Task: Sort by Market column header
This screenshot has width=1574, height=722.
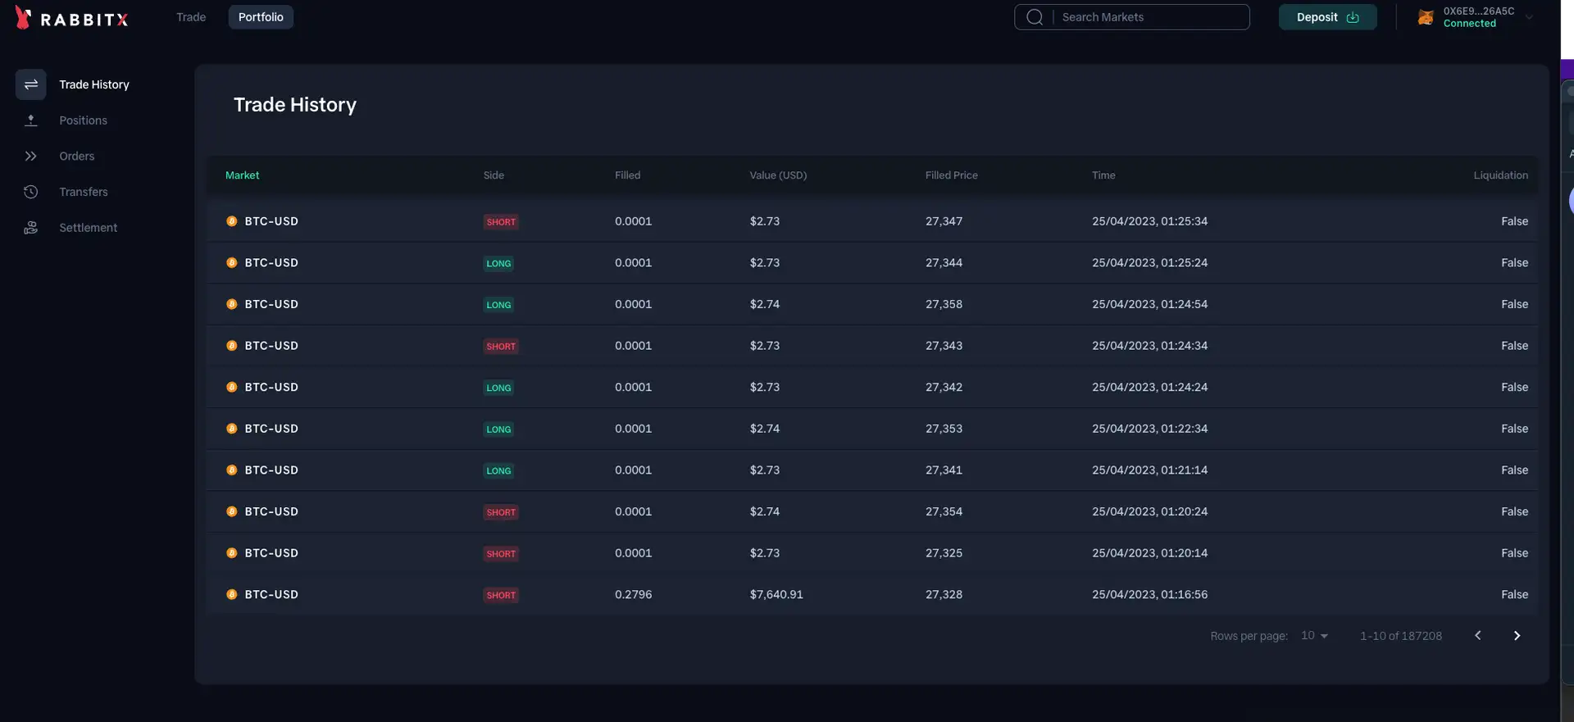Action: pyautogui.click(x=242, y=175)
